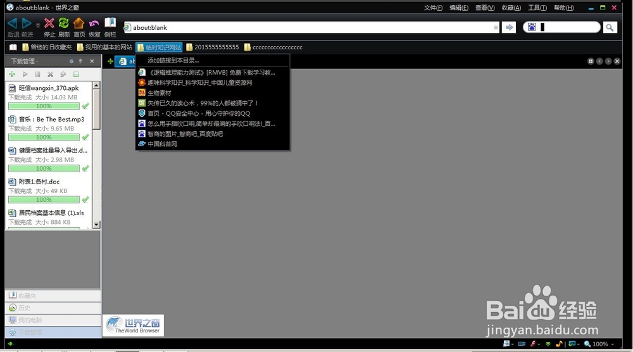
Task: Open 曾经的旧收藏夹 bookmark folder
Action: point(47,47)
